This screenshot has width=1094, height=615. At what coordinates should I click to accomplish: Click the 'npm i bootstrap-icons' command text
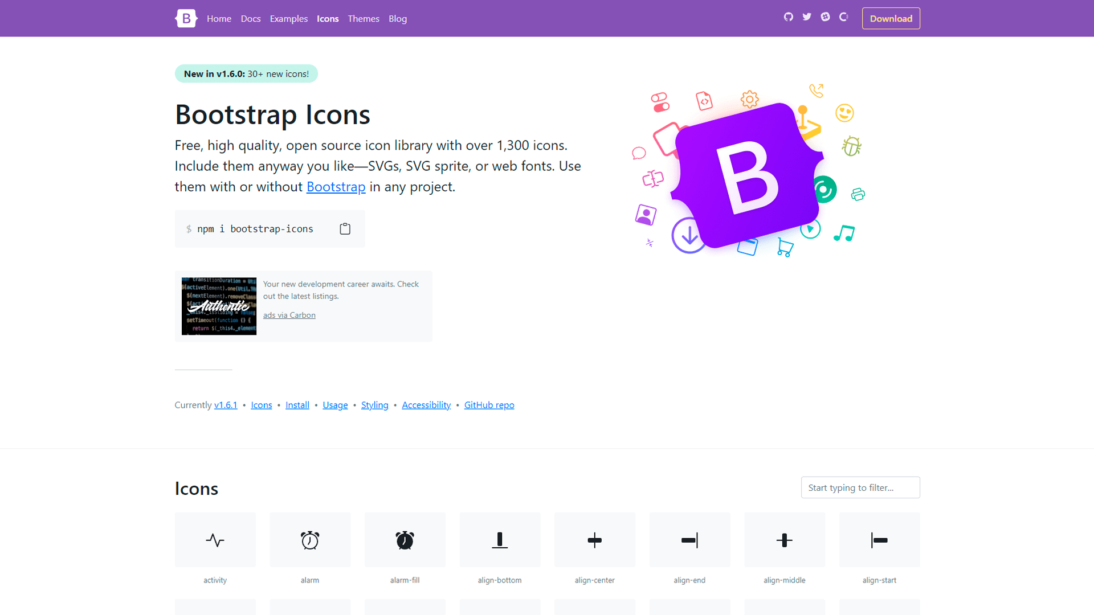click(x=255, y=229)
